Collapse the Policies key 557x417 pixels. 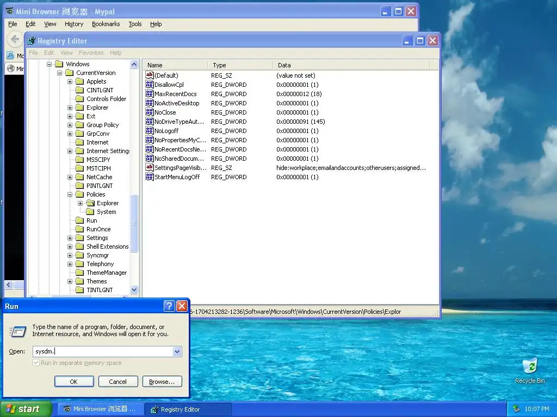[70, 194]
